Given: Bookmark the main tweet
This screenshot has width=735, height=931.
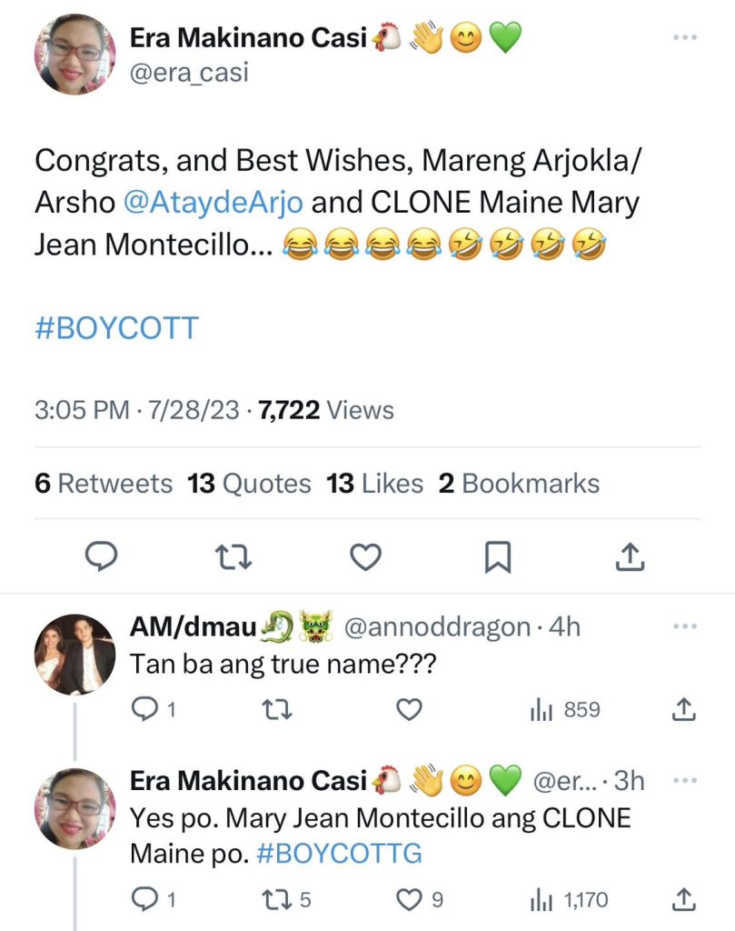Looking at the screenshot, I should 497,556.
